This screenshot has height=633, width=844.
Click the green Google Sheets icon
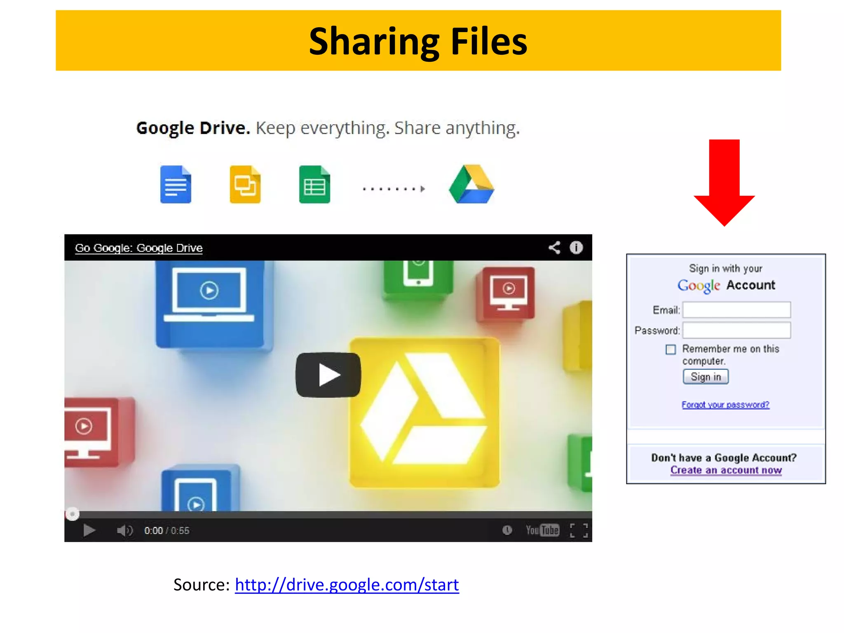pyautogui.click(x=314, y=184)
